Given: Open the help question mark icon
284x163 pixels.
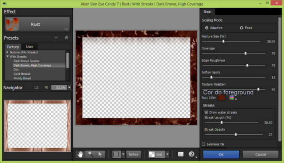Looking at the screenshot, I should (191, 154).
